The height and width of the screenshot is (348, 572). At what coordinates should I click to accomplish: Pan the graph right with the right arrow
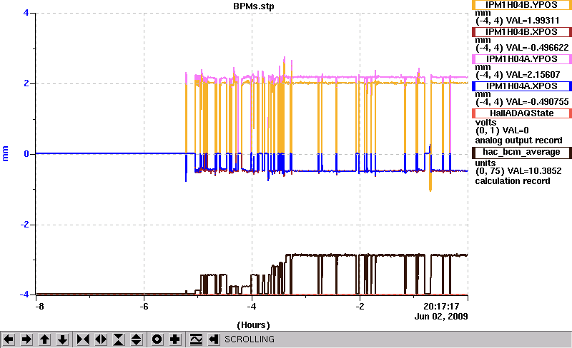pos(26,339)
